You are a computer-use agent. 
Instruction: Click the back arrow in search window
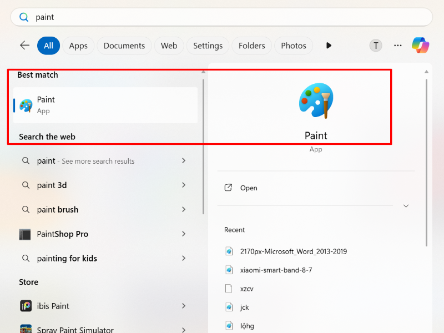24,46
